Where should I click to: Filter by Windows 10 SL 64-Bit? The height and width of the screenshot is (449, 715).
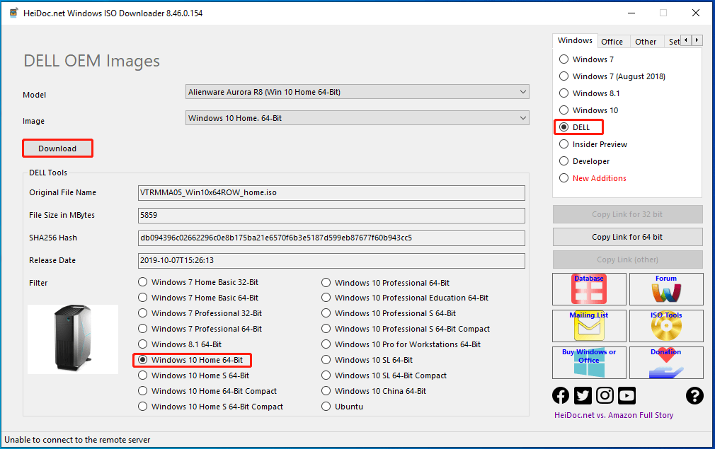(x=367, y=360)
